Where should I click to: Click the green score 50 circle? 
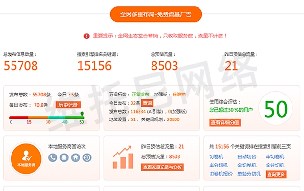(276, 108)
